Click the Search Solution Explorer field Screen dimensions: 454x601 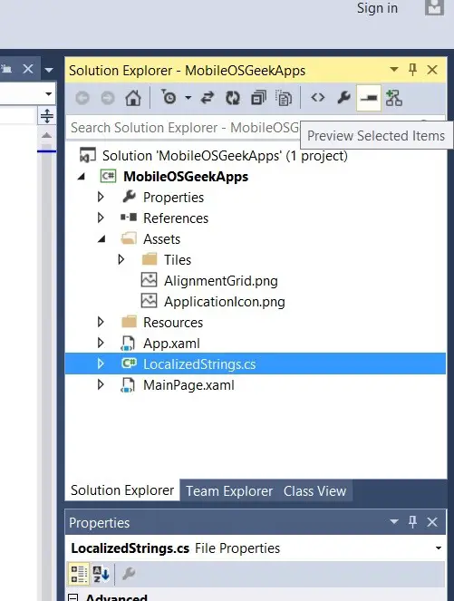point(184,128)
